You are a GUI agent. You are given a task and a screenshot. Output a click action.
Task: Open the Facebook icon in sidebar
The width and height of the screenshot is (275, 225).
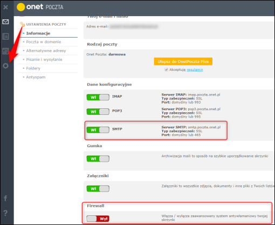(x=5, y=198)
